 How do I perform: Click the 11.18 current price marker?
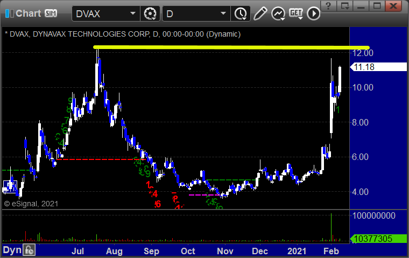coord(378,67)
